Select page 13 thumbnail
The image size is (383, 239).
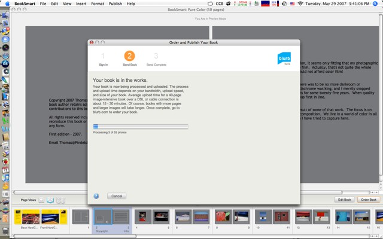(321, 216)
